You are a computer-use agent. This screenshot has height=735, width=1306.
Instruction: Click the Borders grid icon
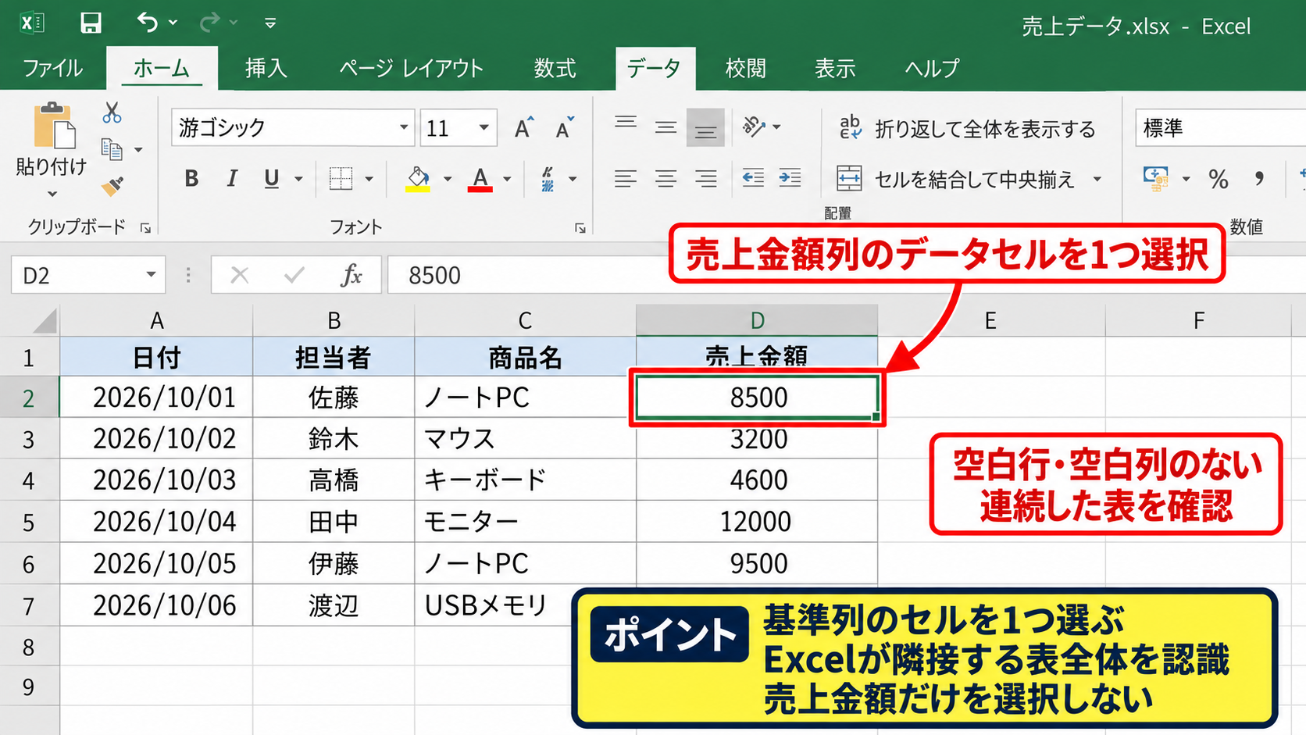[x=341, y=179]
